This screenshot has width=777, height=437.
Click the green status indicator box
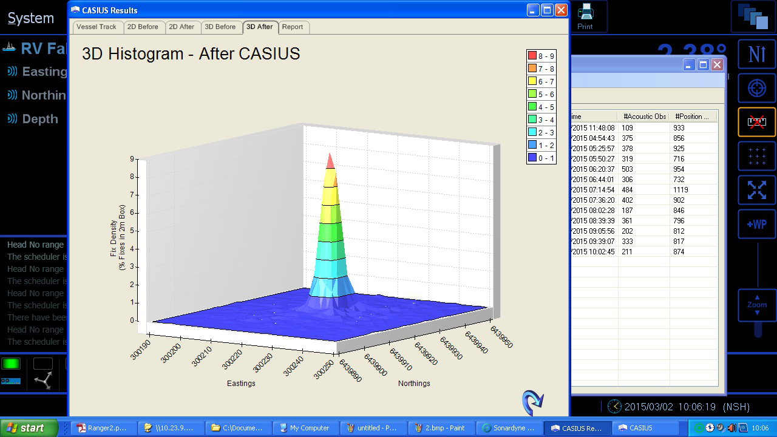11,364
